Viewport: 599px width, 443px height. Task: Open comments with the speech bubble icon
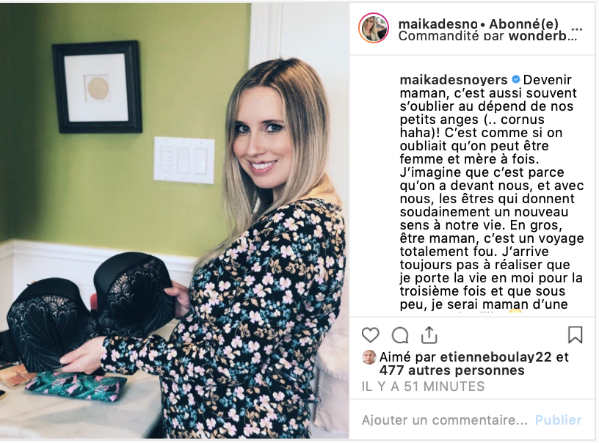[x=400, y=335]
